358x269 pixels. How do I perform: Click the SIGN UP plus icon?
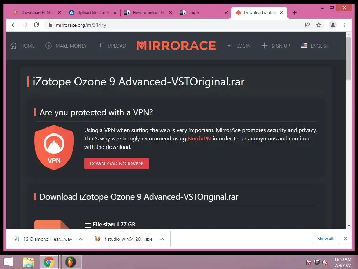(x=264, y=46)
